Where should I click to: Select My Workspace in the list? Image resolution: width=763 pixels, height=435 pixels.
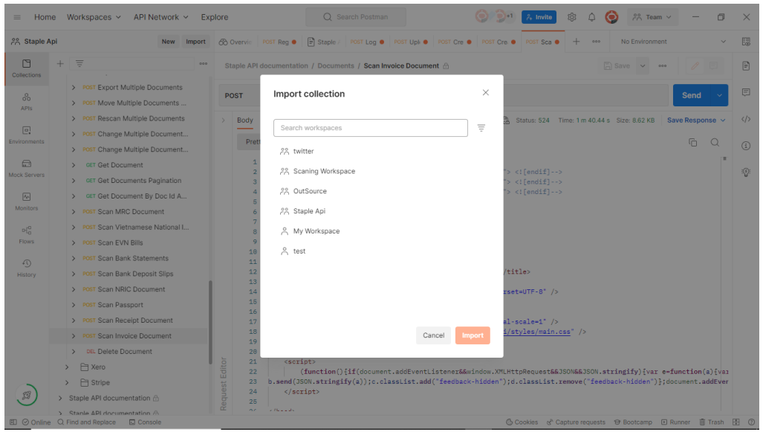316,231
